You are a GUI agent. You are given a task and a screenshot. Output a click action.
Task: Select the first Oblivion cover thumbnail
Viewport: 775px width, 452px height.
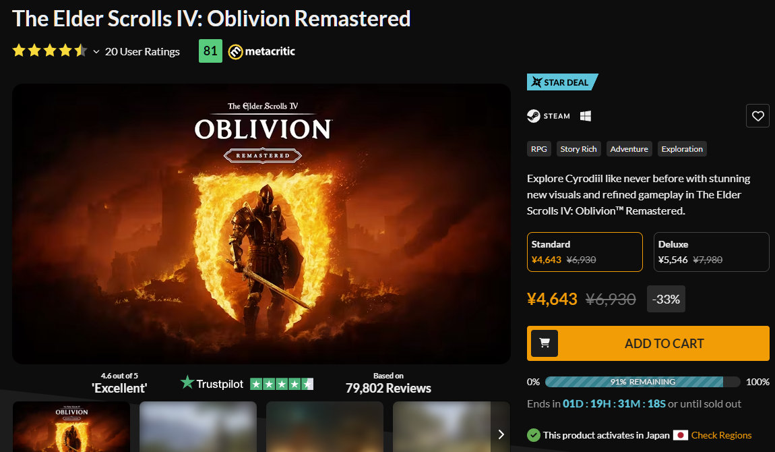tap(71, 427)
